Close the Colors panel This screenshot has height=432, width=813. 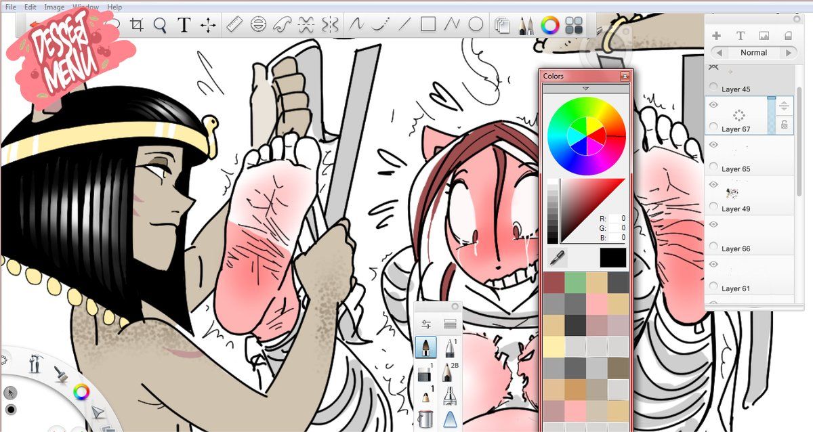coord(625,77)
